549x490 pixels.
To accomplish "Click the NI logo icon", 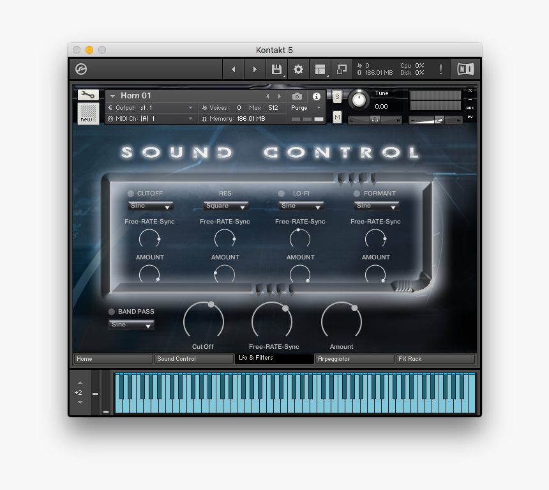I will coord(465,69).
